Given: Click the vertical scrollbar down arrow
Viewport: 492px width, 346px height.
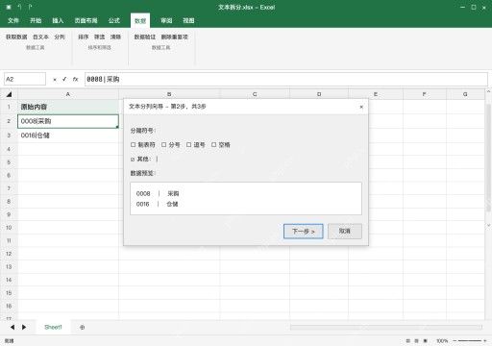Looking at the screenshot, I should [488, 225].
